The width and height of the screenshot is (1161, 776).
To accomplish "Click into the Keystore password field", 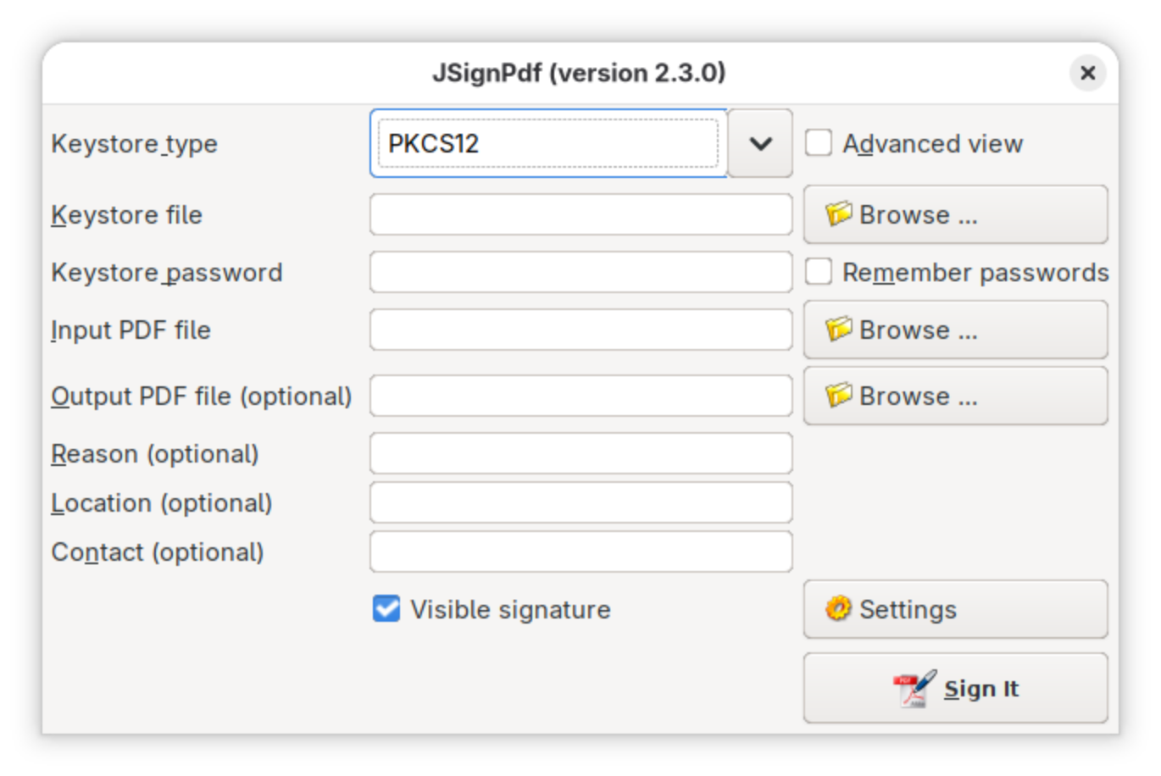I will pyautogui.click(x=580, y=272).
